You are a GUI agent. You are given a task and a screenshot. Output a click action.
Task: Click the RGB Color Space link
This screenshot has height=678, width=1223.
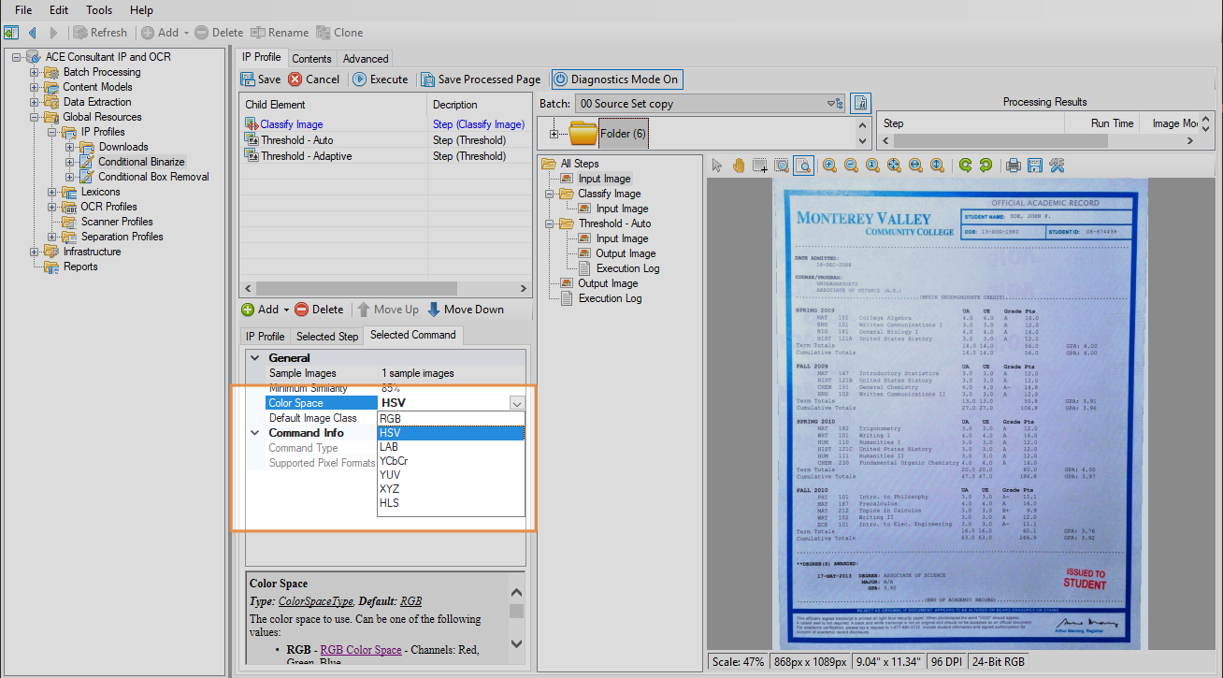tap(361, 650)
